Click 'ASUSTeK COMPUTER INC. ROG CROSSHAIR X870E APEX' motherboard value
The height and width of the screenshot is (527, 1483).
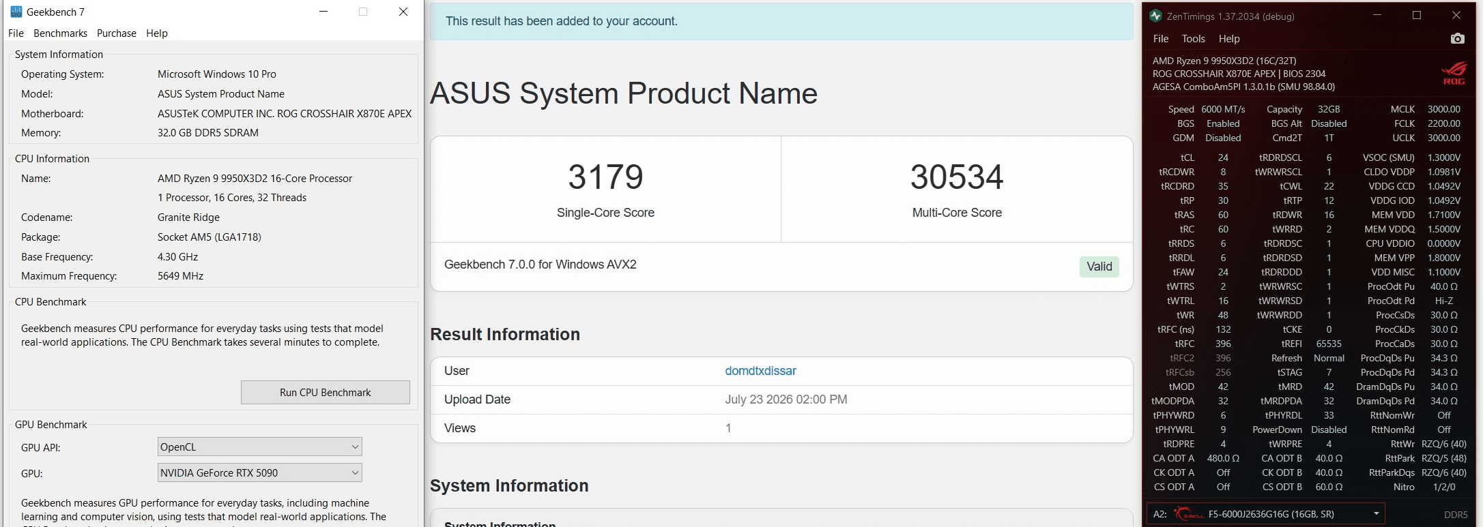(285, 114)
